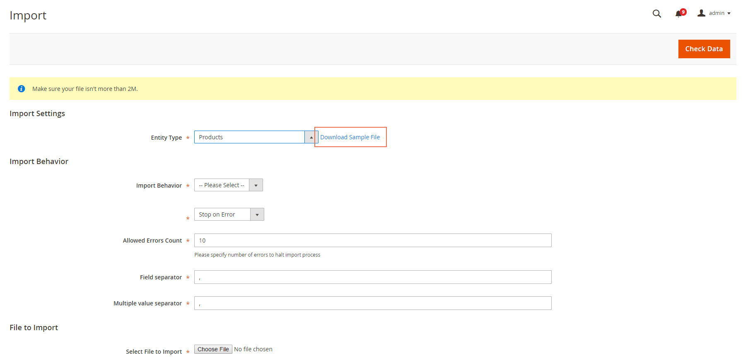Focus the Allowed Errors Count field
This screenshot has width=748, height=362.
(x=373, y=241)
